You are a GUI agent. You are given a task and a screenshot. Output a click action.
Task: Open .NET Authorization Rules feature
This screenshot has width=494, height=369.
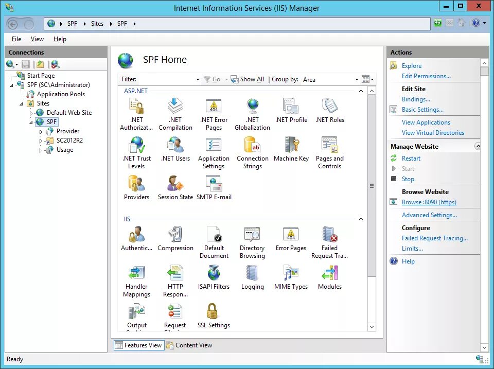click(x=136, y=114)
